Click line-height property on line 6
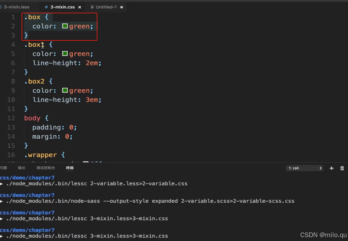Viewport: 348px width, 241px height. (56, 63)
